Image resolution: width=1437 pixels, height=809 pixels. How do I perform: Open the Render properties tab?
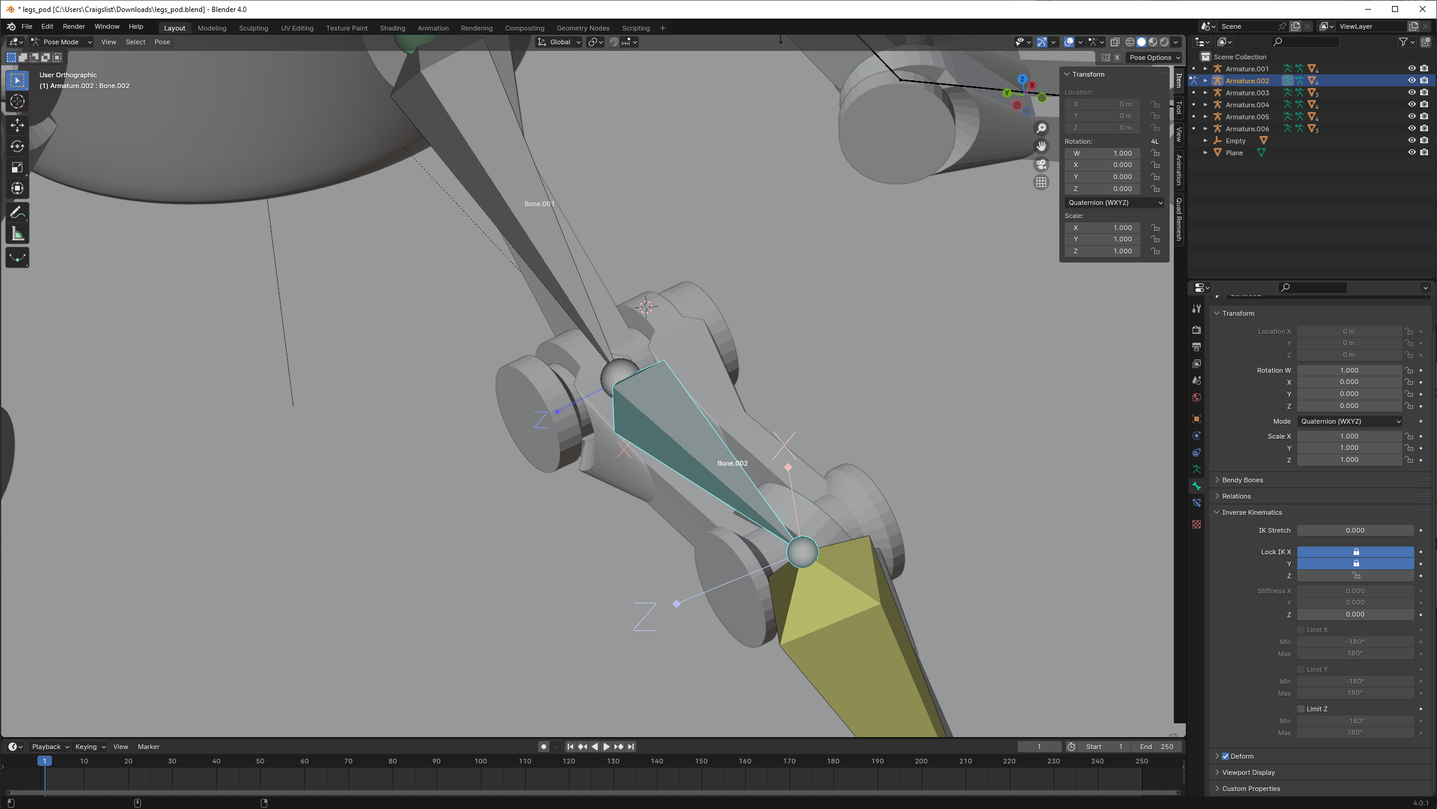pos(1197,330)
